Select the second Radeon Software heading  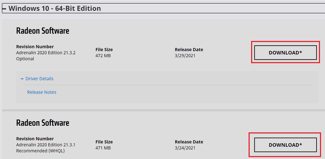43,123
